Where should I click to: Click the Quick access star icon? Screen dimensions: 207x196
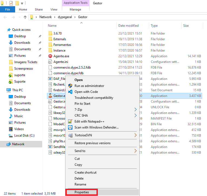click(9, 30)
